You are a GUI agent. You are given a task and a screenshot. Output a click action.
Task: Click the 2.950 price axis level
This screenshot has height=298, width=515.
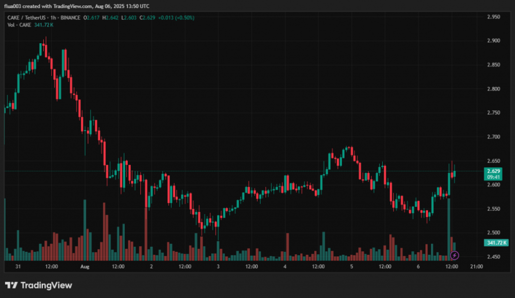[493, 17]
